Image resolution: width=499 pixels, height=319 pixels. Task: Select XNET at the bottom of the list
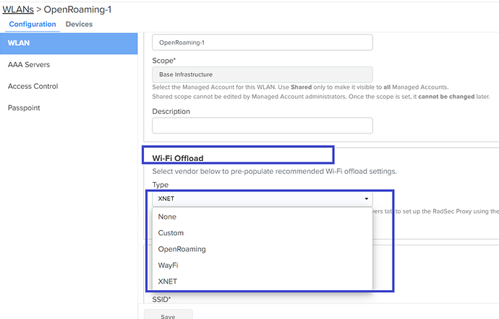pyautogui.click(x=168, y=281)
